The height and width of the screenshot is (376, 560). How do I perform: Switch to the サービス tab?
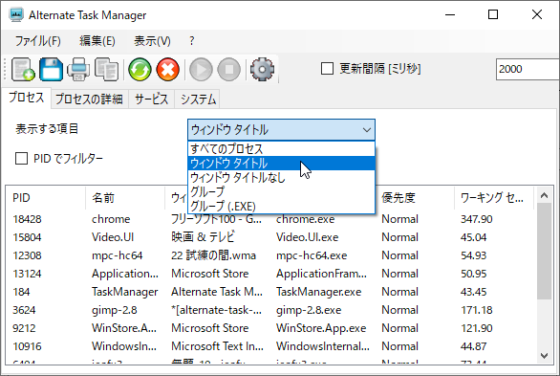pyautogui.click(x=151, y=99)
